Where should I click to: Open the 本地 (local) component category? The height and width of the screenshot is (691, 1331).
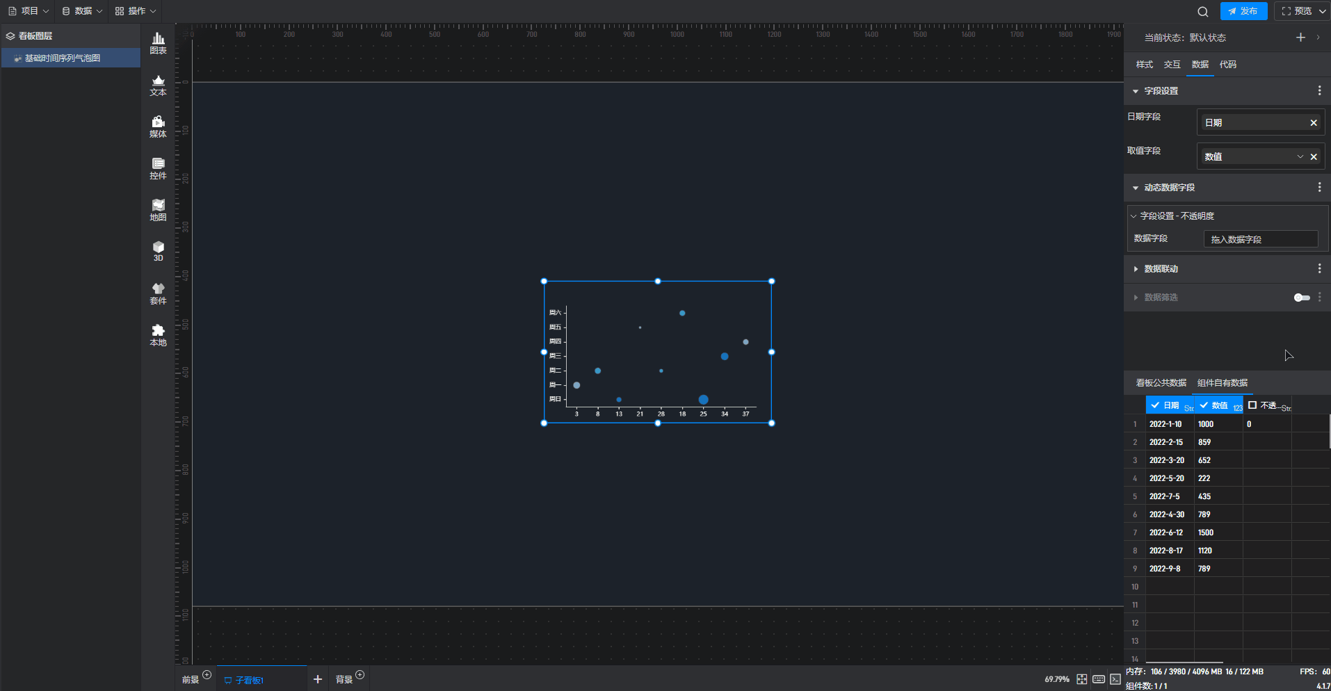point(158,335)
